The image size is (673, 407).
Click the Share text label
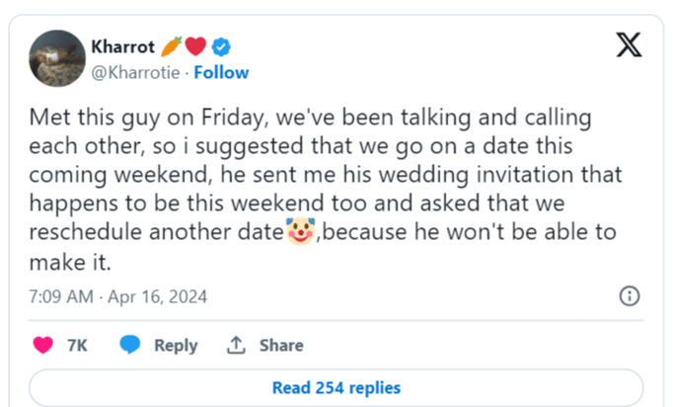[x=281, y=345]
